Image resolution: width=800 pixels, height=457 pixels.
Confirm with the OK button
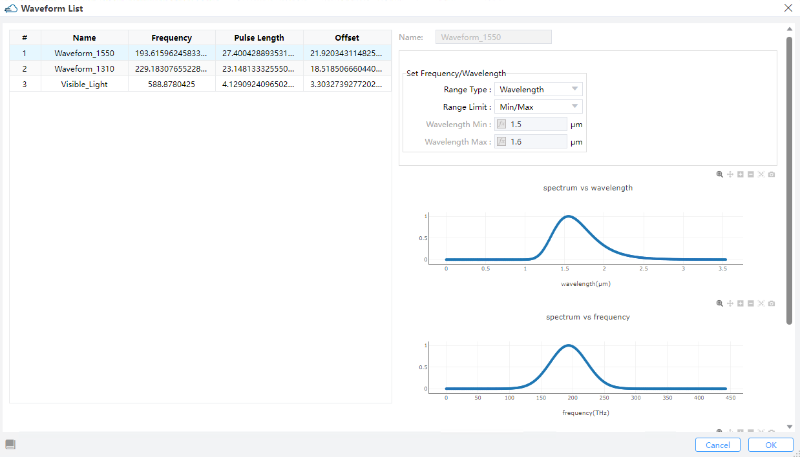771,445
